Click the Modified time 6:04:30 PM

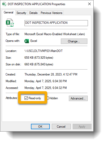[60, 81]
